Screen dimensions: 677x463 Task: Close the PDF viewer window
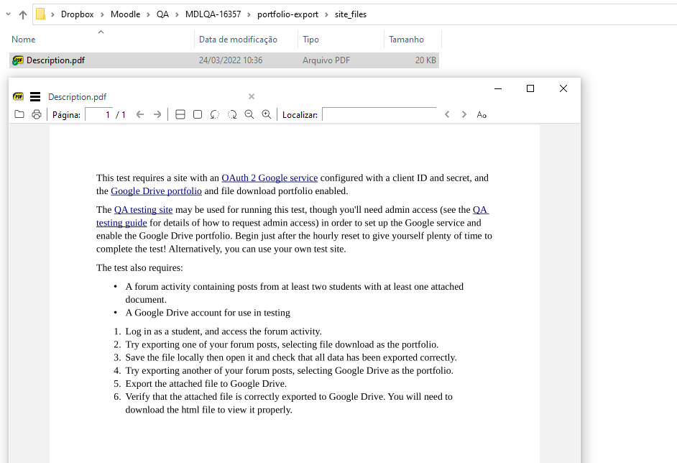point(563,88)
